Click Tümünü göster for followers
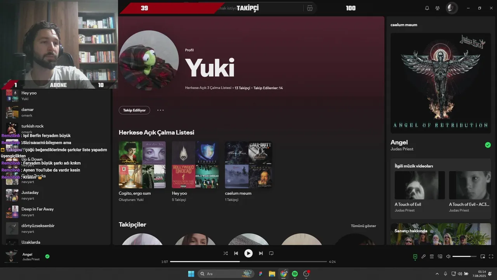Viewport: 497px width, 280px height. coord(363,226)
